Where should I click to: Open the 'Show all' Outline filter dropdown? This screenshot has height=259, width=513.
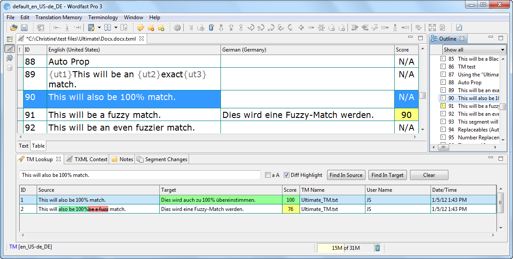[x=474, y=50]
